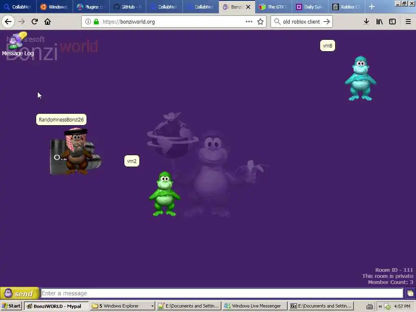Image resolution: width=416 pixels, height=312 pixels.
Task: Switch to the Roblox tab
Action: point(346,7)
